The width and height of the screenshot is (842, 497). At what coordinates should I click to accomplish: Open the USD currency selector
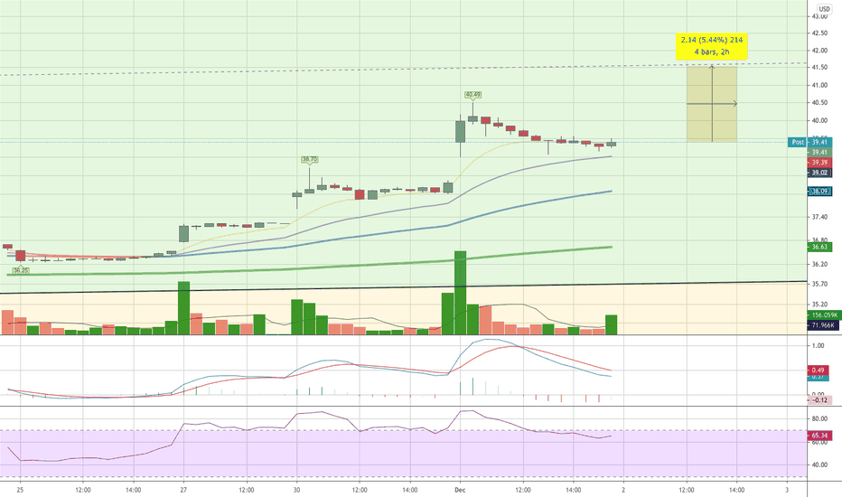click(824, 9)
